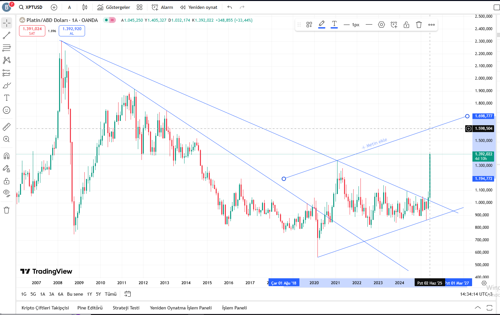This screenshot has height=315, width=500.
Task: Collapse the bottom panel chevron
Action: pyautogui.click(x=478, y=308)
